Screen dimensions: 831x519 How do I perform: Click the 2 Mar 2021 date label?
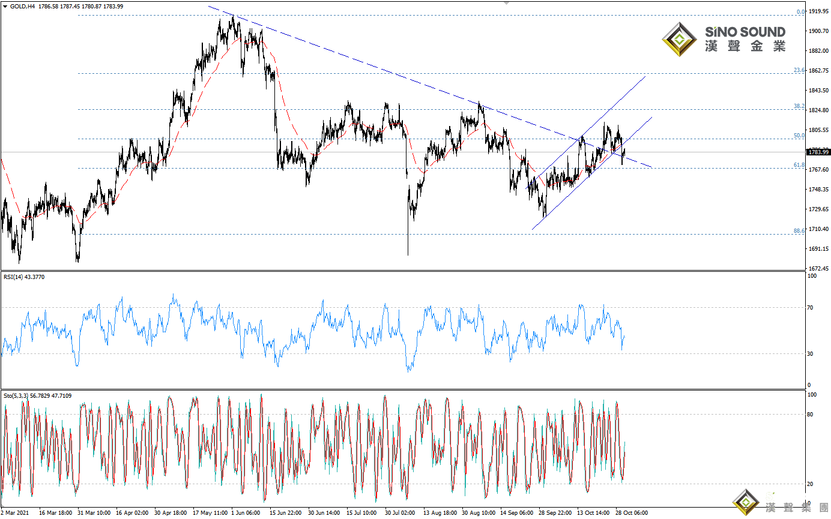[x=15, y=514]
